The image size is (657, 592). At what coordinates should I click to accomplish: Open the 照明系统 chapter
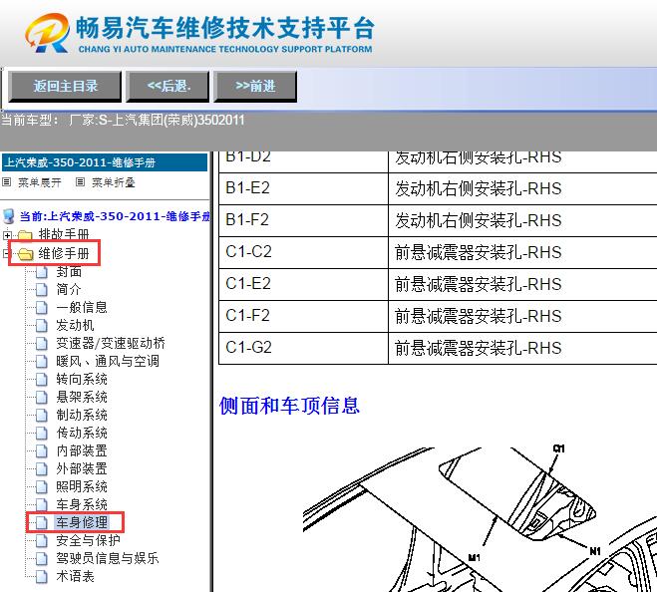pyautogui.click(x=82, y=486)
